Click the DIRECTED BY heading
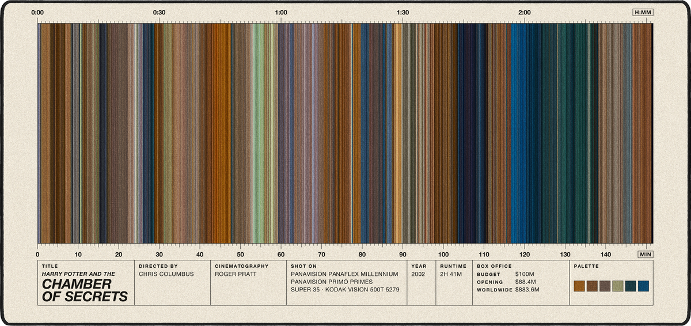 click(158, 267)
